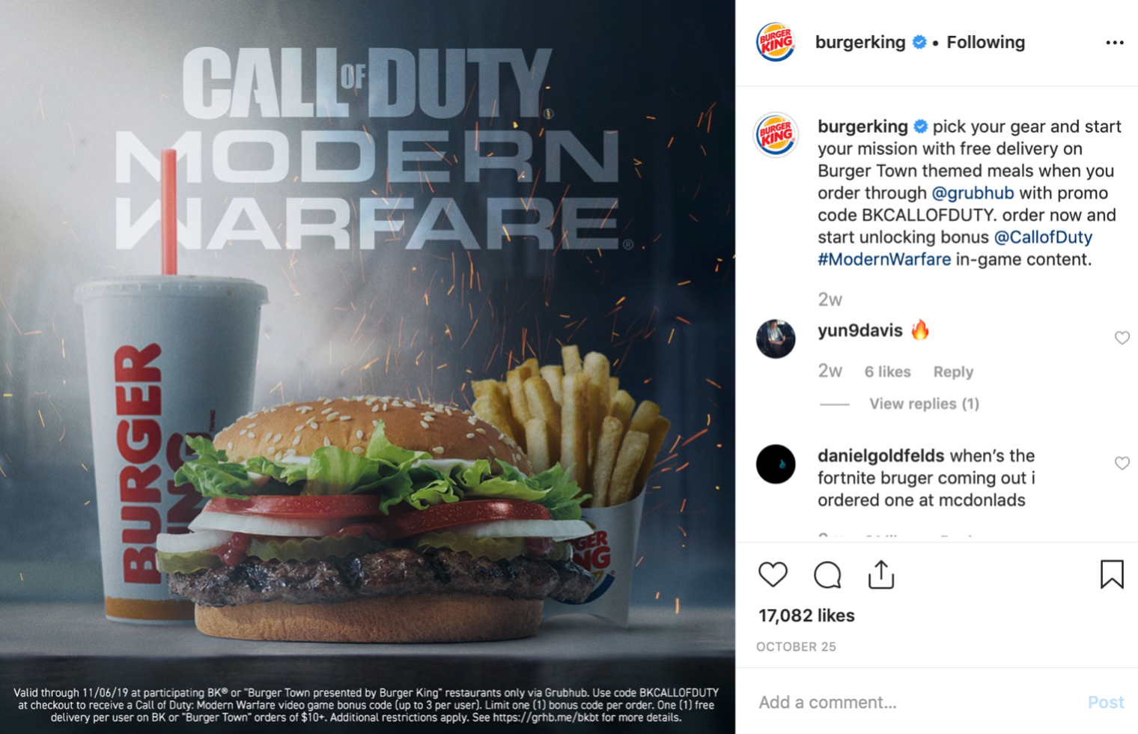Image resolution: width=1138 pixels, height=734 pixels.
Task: Open yun9davis's profile picture
Action: [776, 339]
